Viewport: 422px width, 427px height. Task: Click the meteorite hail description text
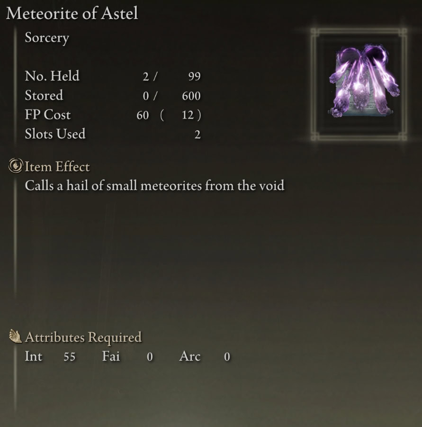point(154,186)
